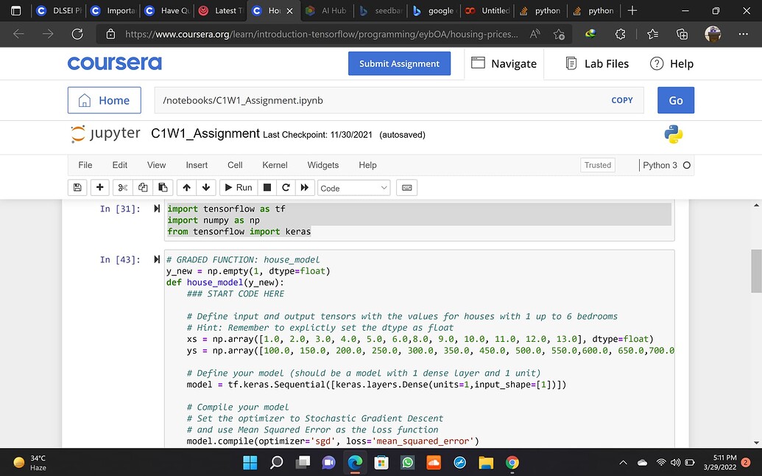Viewport: 762px width, 476px height.
Task: Restart and run all cells icon
Action: pos(304,188)
